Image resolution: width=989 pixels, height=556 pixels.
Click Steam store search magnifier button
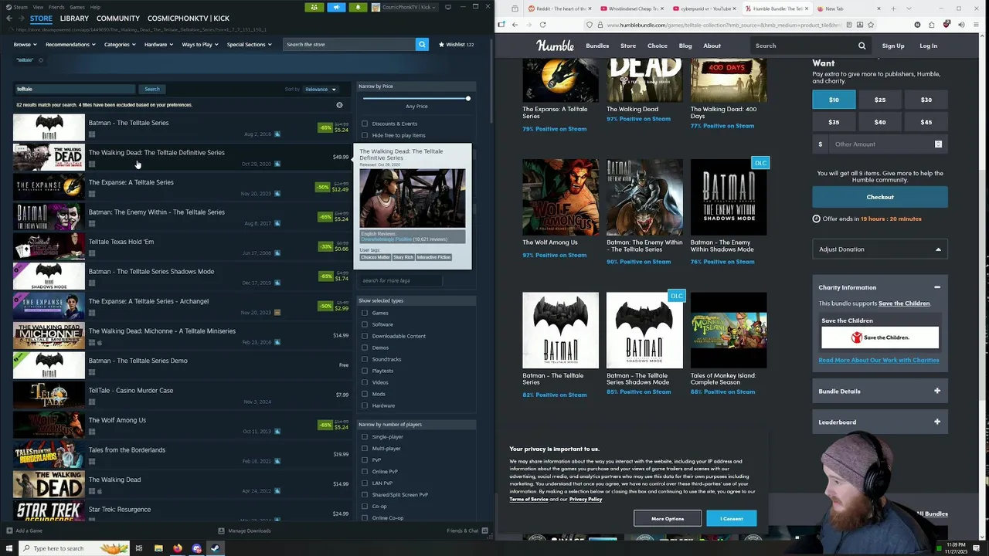point(422,44)
